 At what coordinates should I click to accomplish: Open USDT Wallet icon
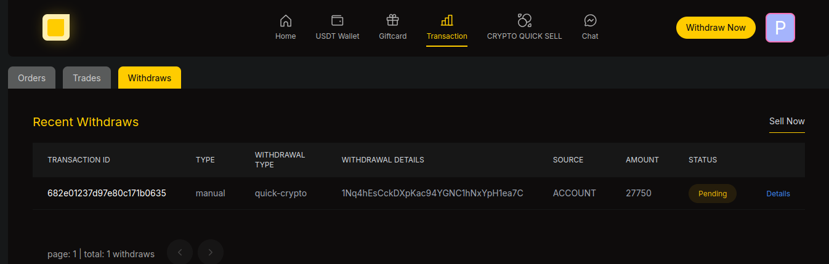(338, 20)
